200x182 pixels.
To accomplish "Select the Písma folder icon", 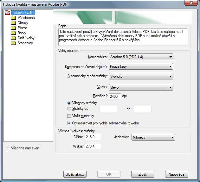I will tap(13, 28).
